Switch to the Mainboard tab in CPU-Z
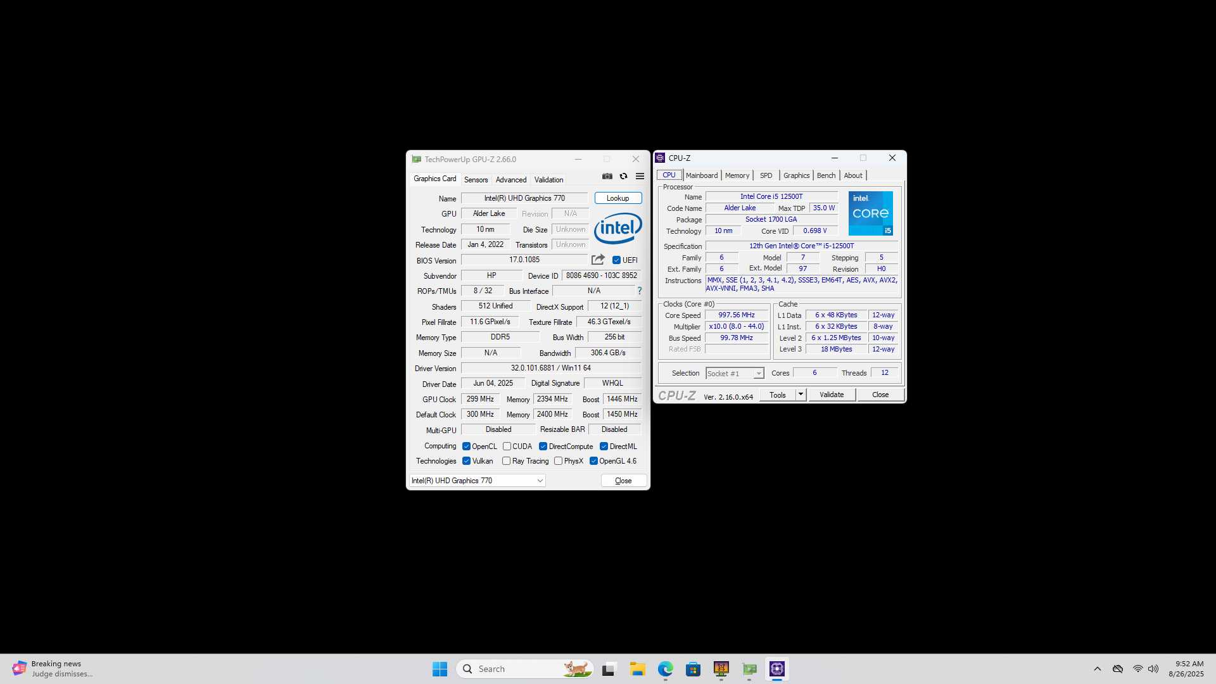This screenshot has height=684, width=1216. (x=702, y=175)
